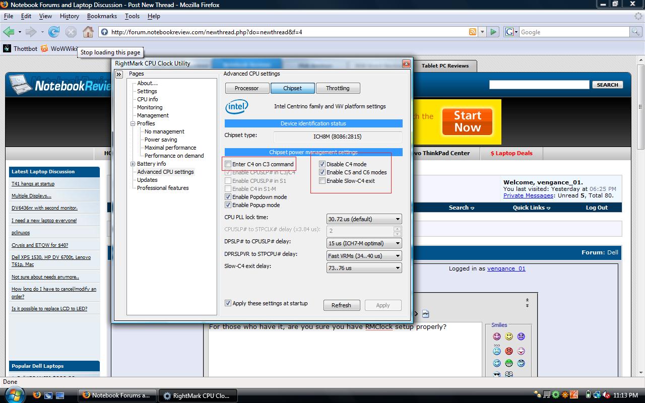The width and height of the screenshot is (645, 403).
Task: Click the NotebookReview site search field
Action: pos(539,85)
